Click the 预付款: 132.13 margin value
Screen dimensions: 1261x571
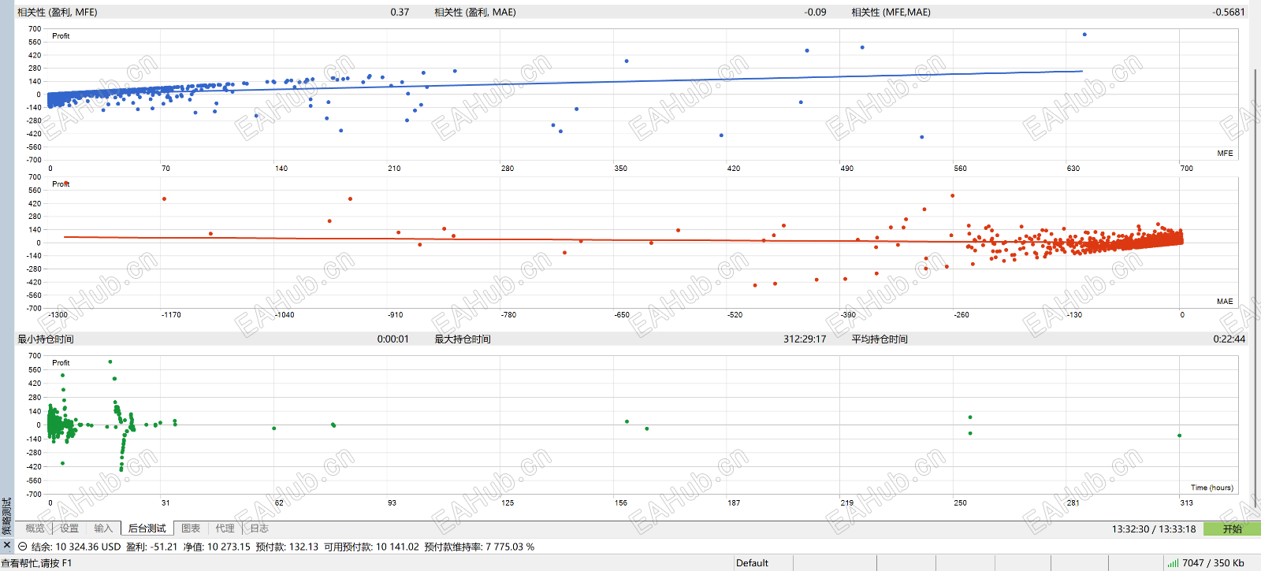(x=287, y=547)
